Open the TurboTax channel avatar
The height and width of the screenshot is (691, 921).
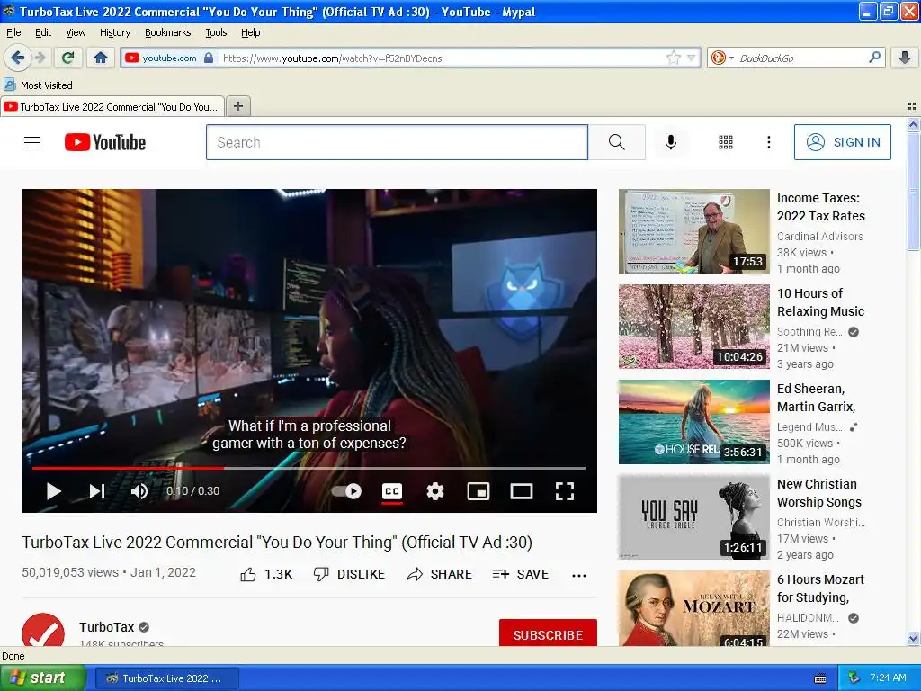click(43, 630)
